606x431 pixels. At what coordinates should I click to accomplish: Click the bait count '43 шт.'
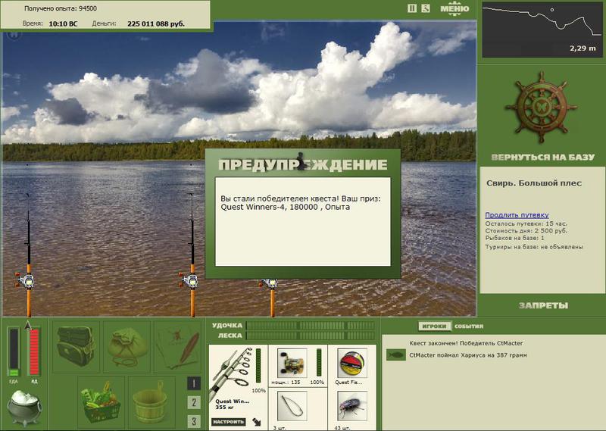tap(342, 428)
